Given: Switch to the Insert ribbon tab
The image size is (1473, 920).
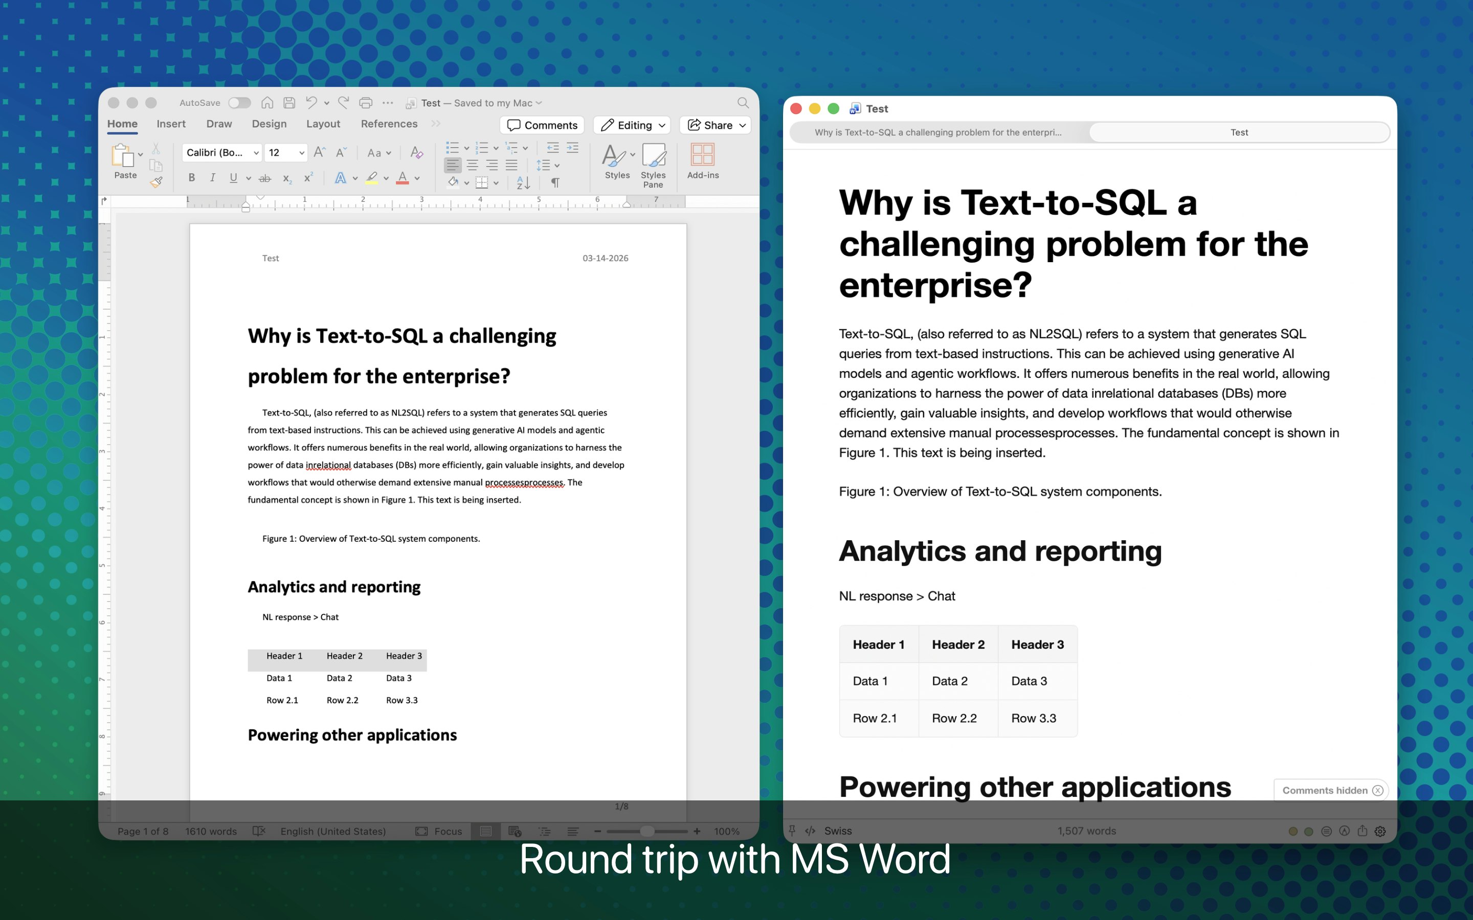Looking at the screenshot, I should pyautogui.click(x=171, y=124).
